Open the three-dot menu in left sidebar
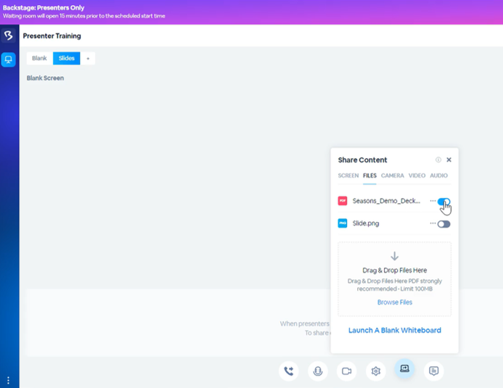This screenshot has width=503, height=388. point(9,380)
